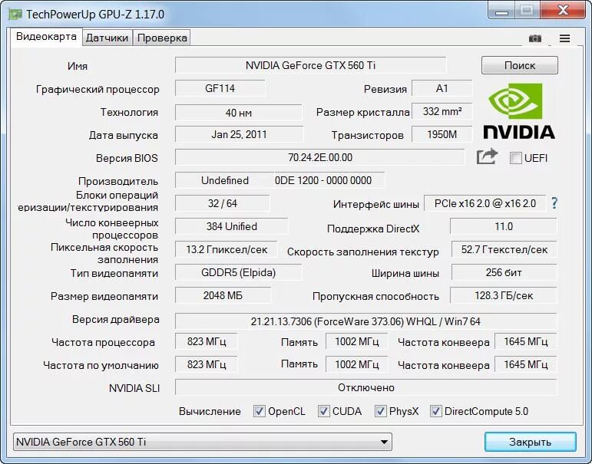Click the Закрыть button

(x=530, y=442)
